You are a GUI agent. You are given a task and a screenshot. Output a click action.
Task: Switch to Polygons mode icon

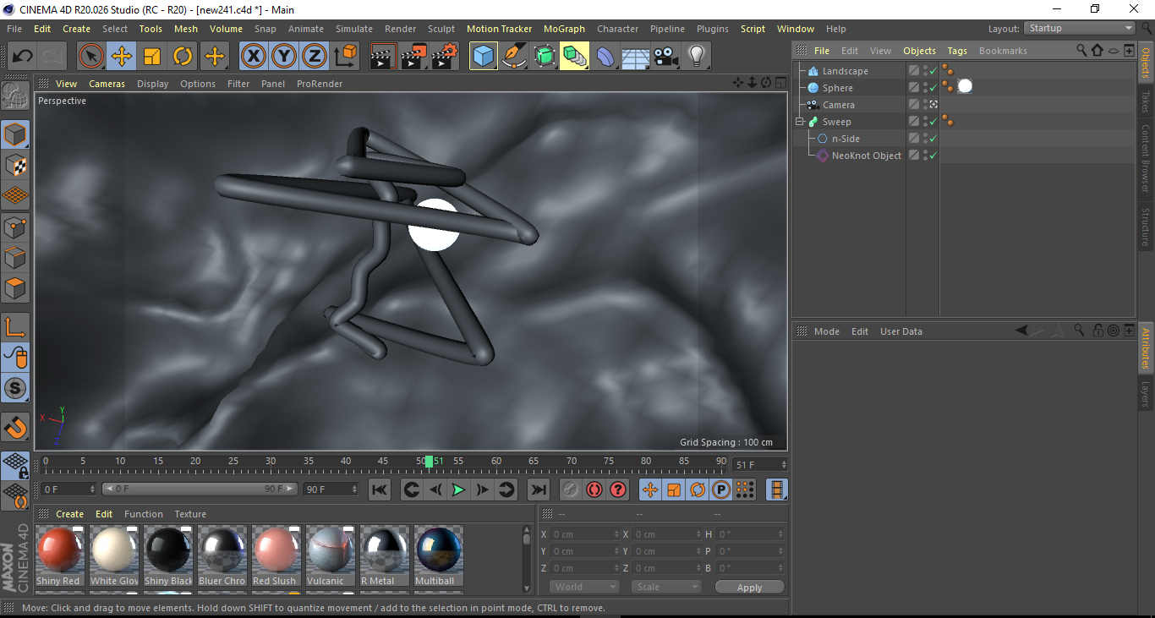(x=15, y=287)
